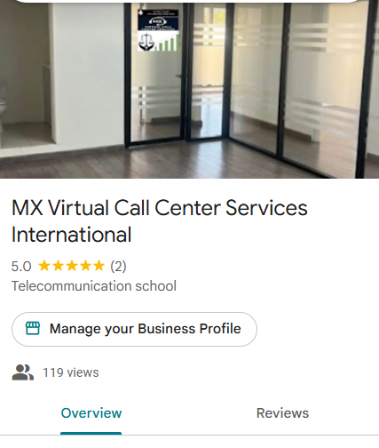Click the first yellow rating star
The height and width of the screenshot is (448, 379).
(44, 266)
